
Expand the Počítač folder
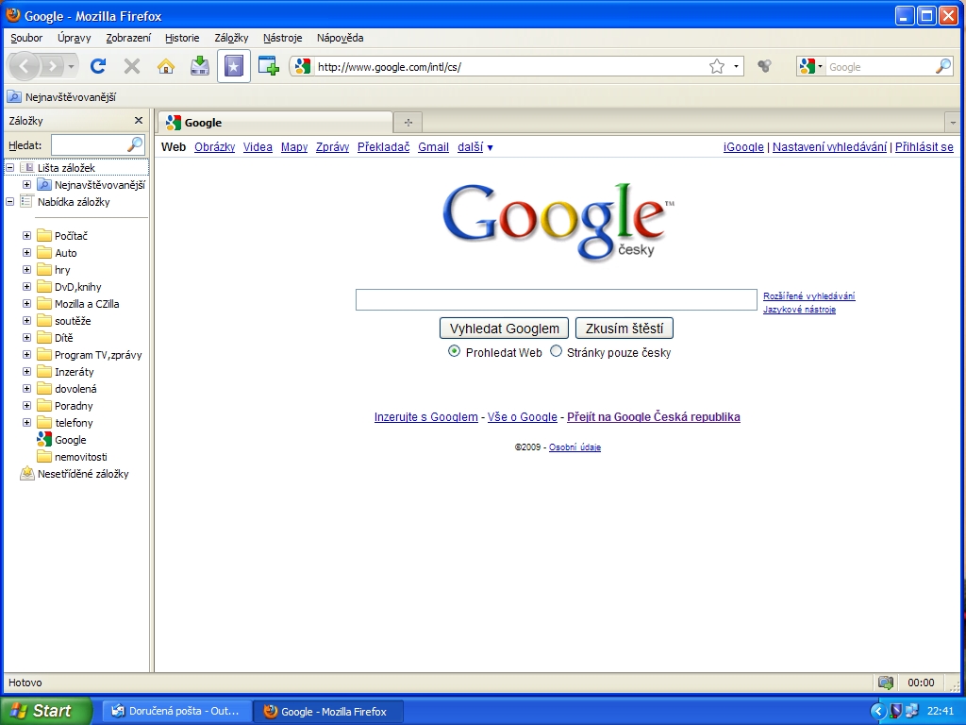(26, 235)
